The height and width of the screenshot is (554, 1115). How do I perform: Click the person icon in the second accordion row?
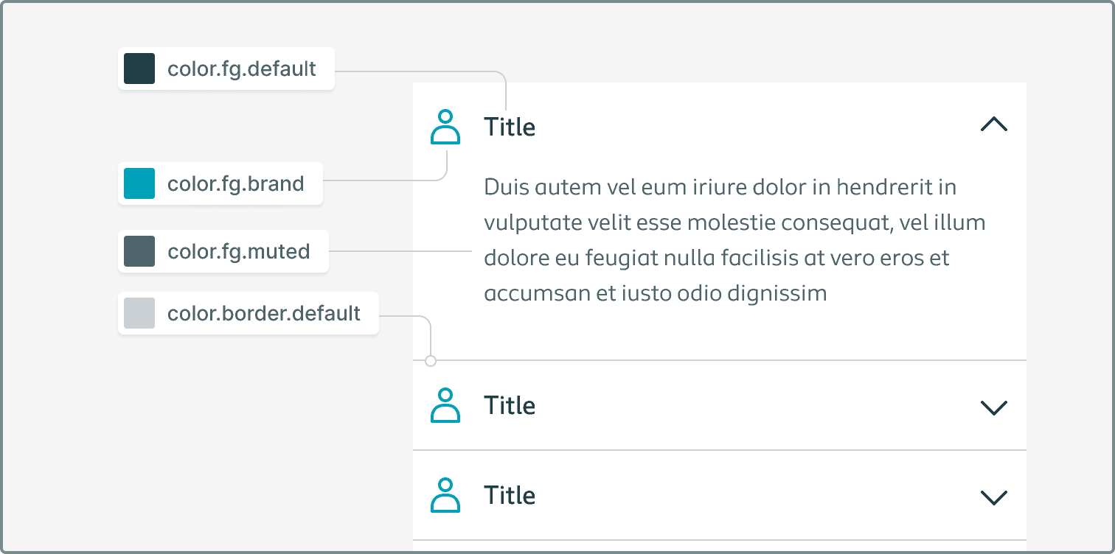pos(445,406)
